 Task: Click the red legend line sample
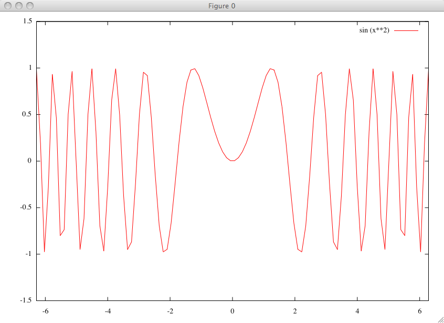(x=406, y=30)
